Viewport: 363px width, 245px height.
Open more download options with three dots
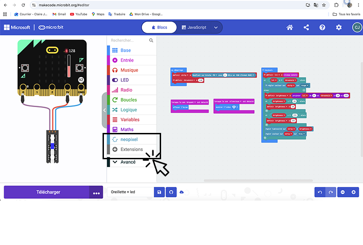(x=96, y=192)
